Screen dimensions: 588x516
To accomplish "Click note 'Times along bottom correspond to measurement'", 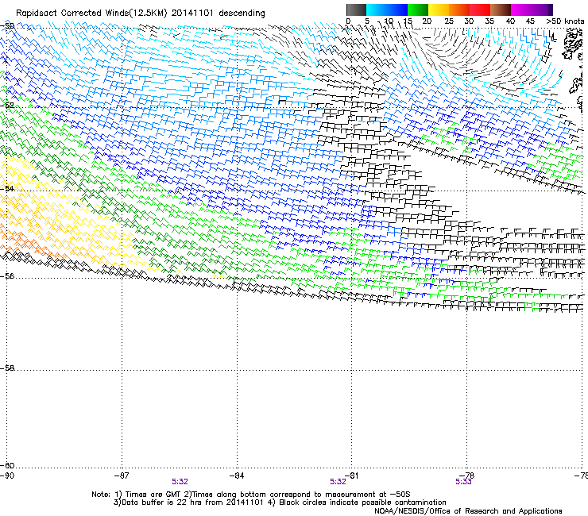I will click(284, 495).
